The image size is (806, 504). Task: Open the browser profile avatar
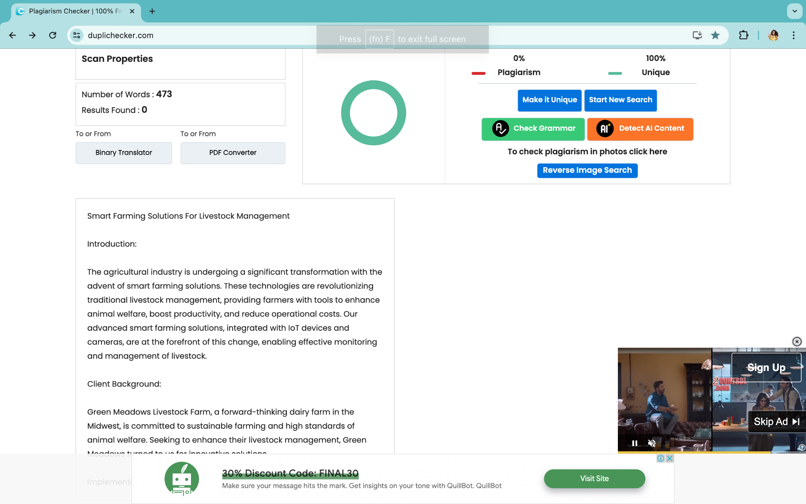tap(774, 35)
